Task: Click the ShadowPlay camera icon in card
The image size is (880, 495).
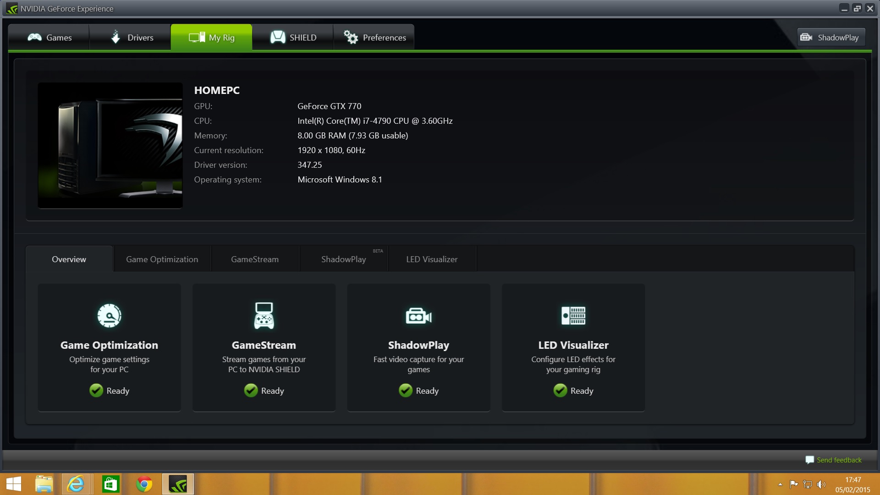Action: click(418, 316)
